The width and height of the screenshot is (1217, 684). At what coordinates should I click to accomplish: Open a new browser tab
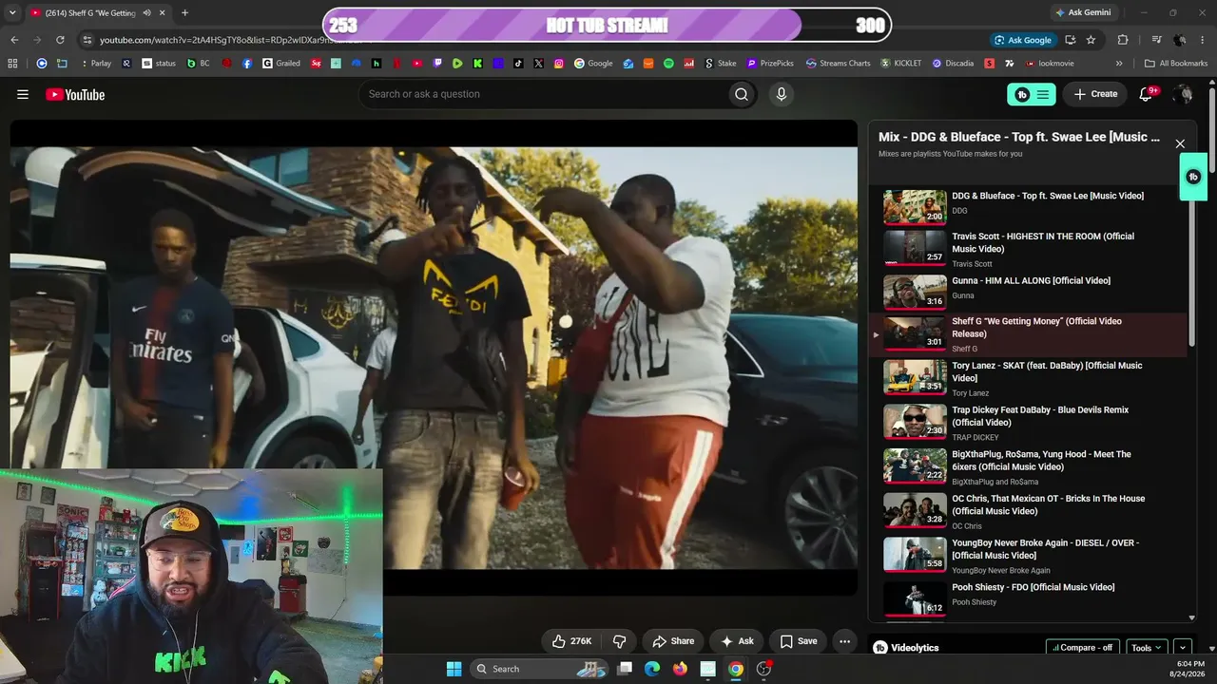[184, 12]
